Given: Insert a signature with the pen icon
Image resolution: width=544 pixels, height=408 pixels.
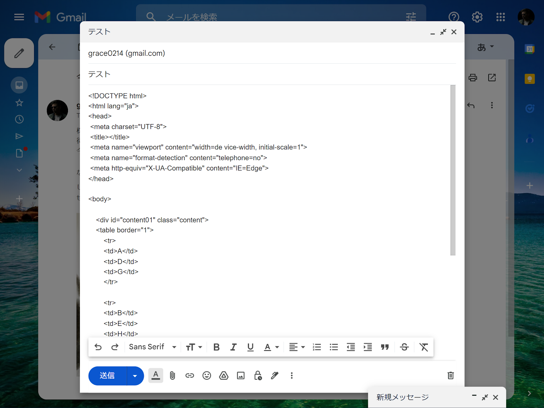Looking at the screenshot, I should (x=275, y=376).
